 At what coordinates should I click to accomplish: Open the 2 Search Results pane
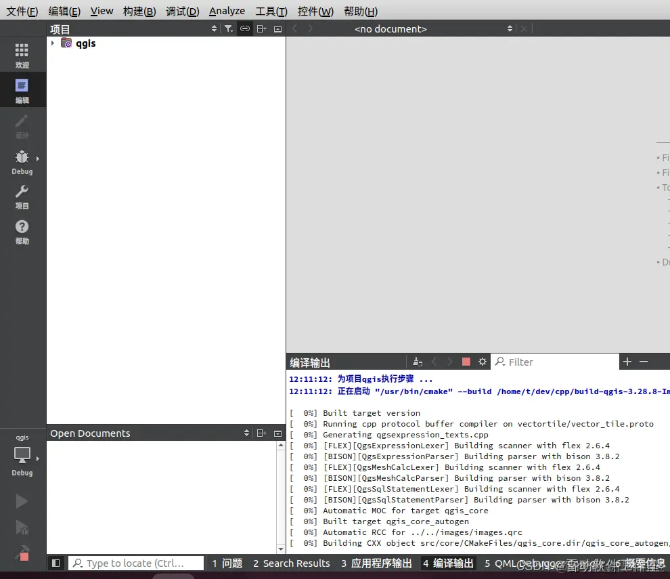coord(292,563)
